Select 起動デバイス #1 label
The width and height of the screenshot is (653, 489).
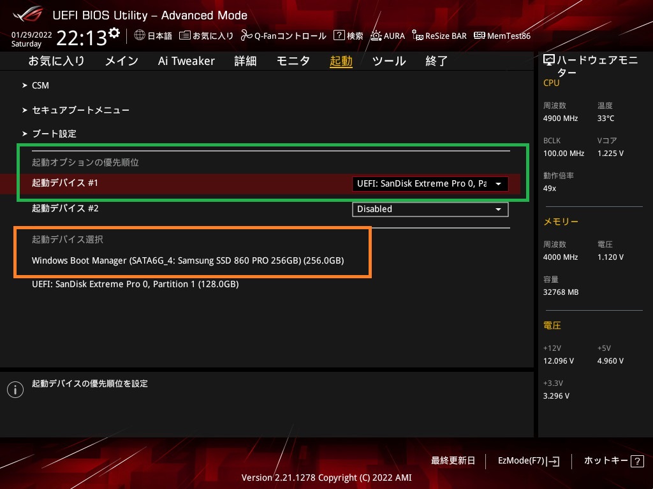tap(65, 183)
